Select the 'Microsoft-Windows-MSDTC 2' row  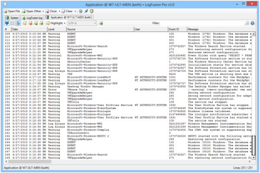tap(128, 136)
